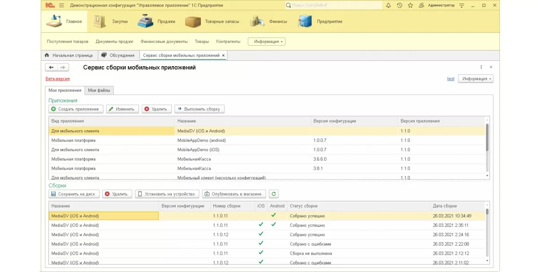
Task: Click the Создать приложение button
Action: 76,109
